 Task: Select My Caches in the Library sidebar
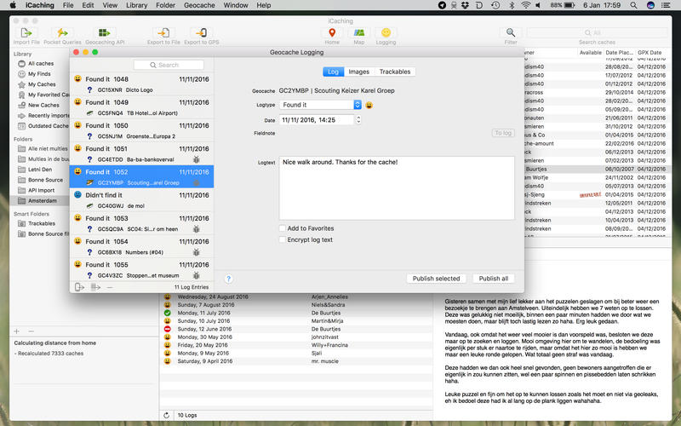point(42,84)
